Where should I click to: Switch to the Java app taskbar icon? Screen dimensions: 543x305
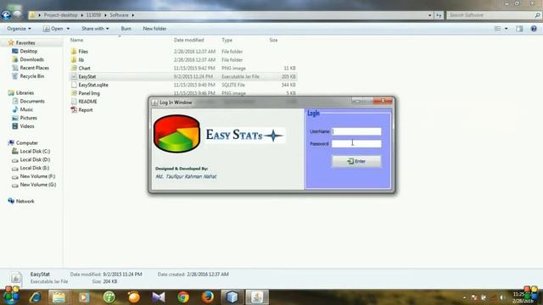pos(257,297)
